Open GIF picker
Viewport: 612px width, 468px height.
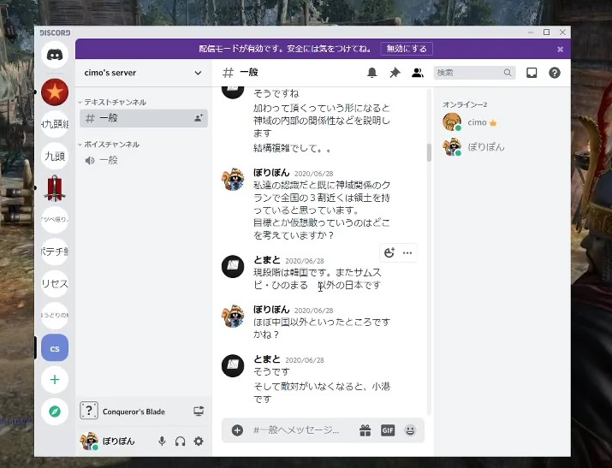point(388,430)
